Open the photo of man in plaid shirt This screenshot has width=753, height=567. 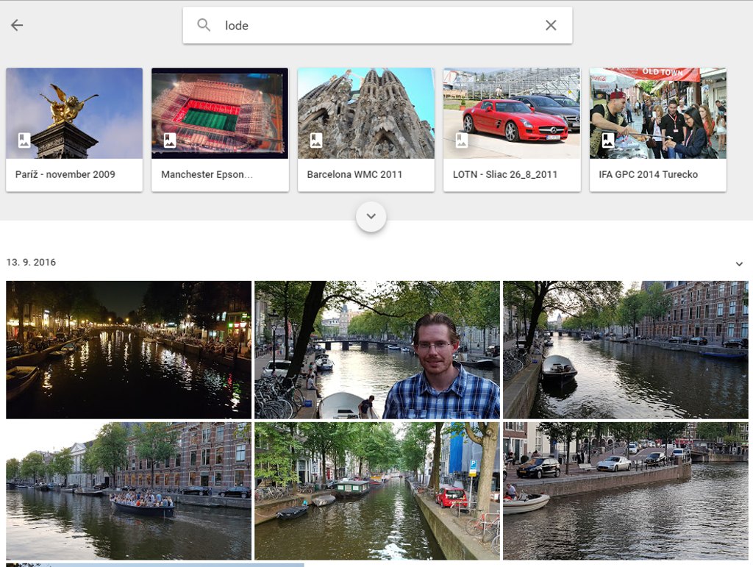click(x=376, y=349)
